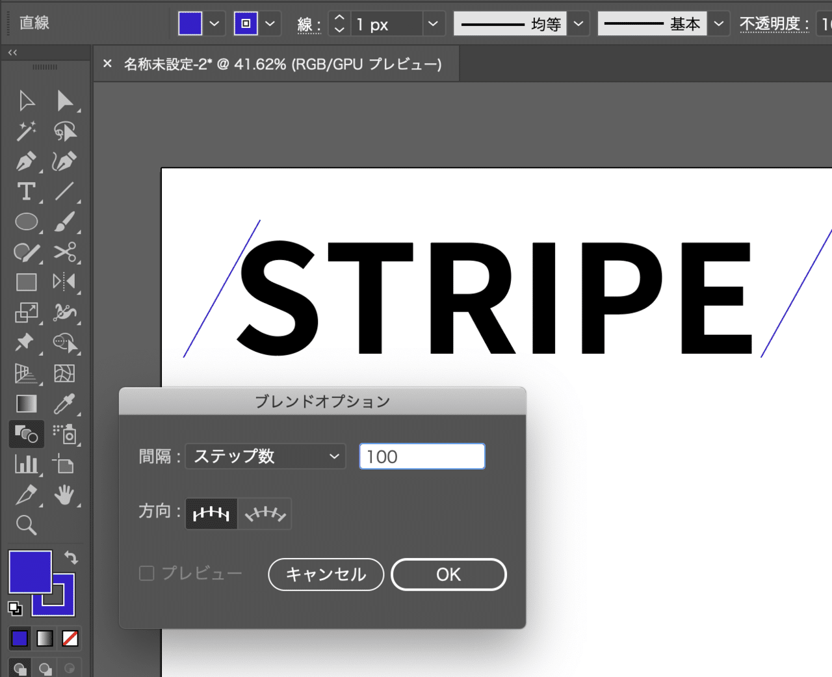Switch to Draw Behind mode
Viewport: 832px width, 677px height.
45,669
